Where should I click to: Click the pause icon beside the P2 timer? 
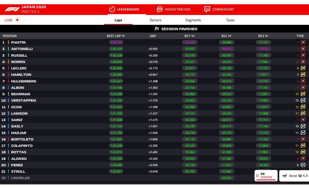click(x=257, y=175)
